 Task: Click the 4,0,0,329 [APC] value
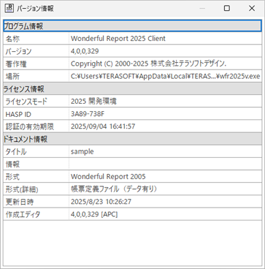tap(94, 214)
